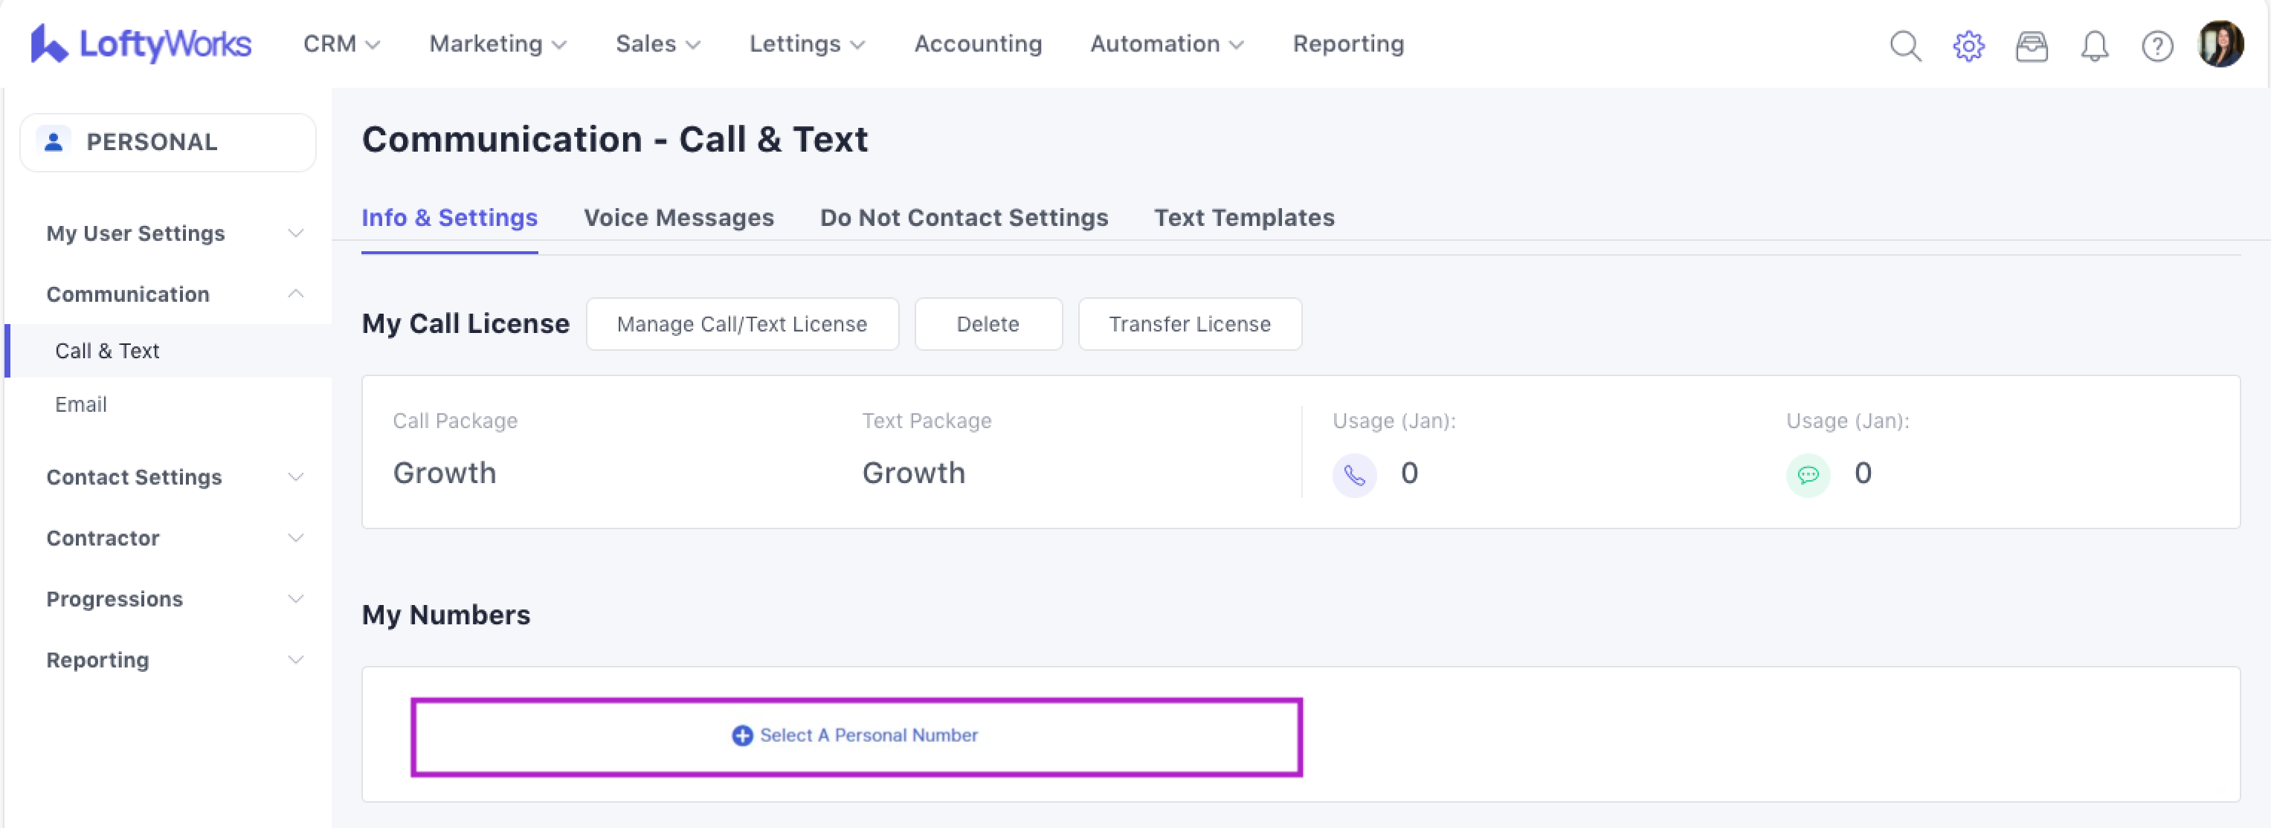Click the phone call usage icon

[1354, 476]
